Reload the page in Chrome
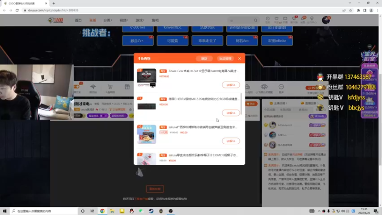The image size is (382, 215). coord(17,10)
